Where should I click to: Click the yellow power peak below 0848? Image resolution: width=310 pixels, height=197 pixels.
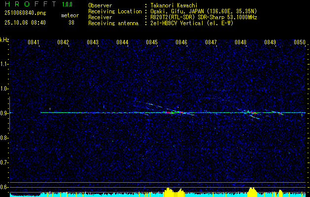click(x=252, y=192)
